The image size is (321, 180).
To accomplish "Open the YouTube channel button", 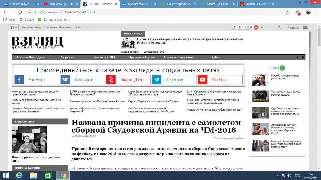I will (x=220, y=80).
